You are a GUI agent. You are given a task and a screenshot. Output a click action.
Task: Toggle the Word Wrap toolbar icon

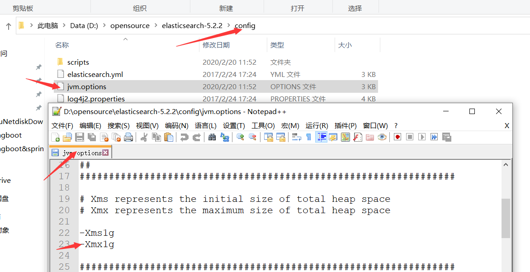(x=297, y=137)
